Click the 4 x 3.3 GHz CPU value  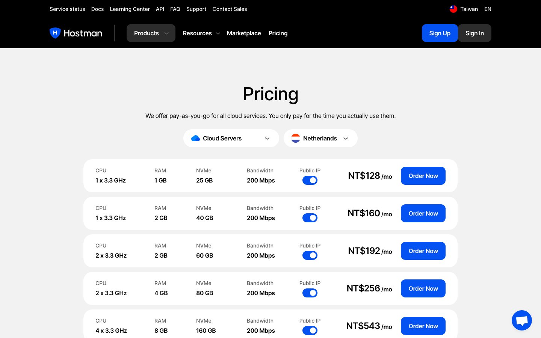click(x=111, y=330)
